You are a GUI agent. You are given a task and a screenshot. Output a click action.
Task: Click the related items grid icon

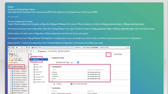[x=31, y=51]
